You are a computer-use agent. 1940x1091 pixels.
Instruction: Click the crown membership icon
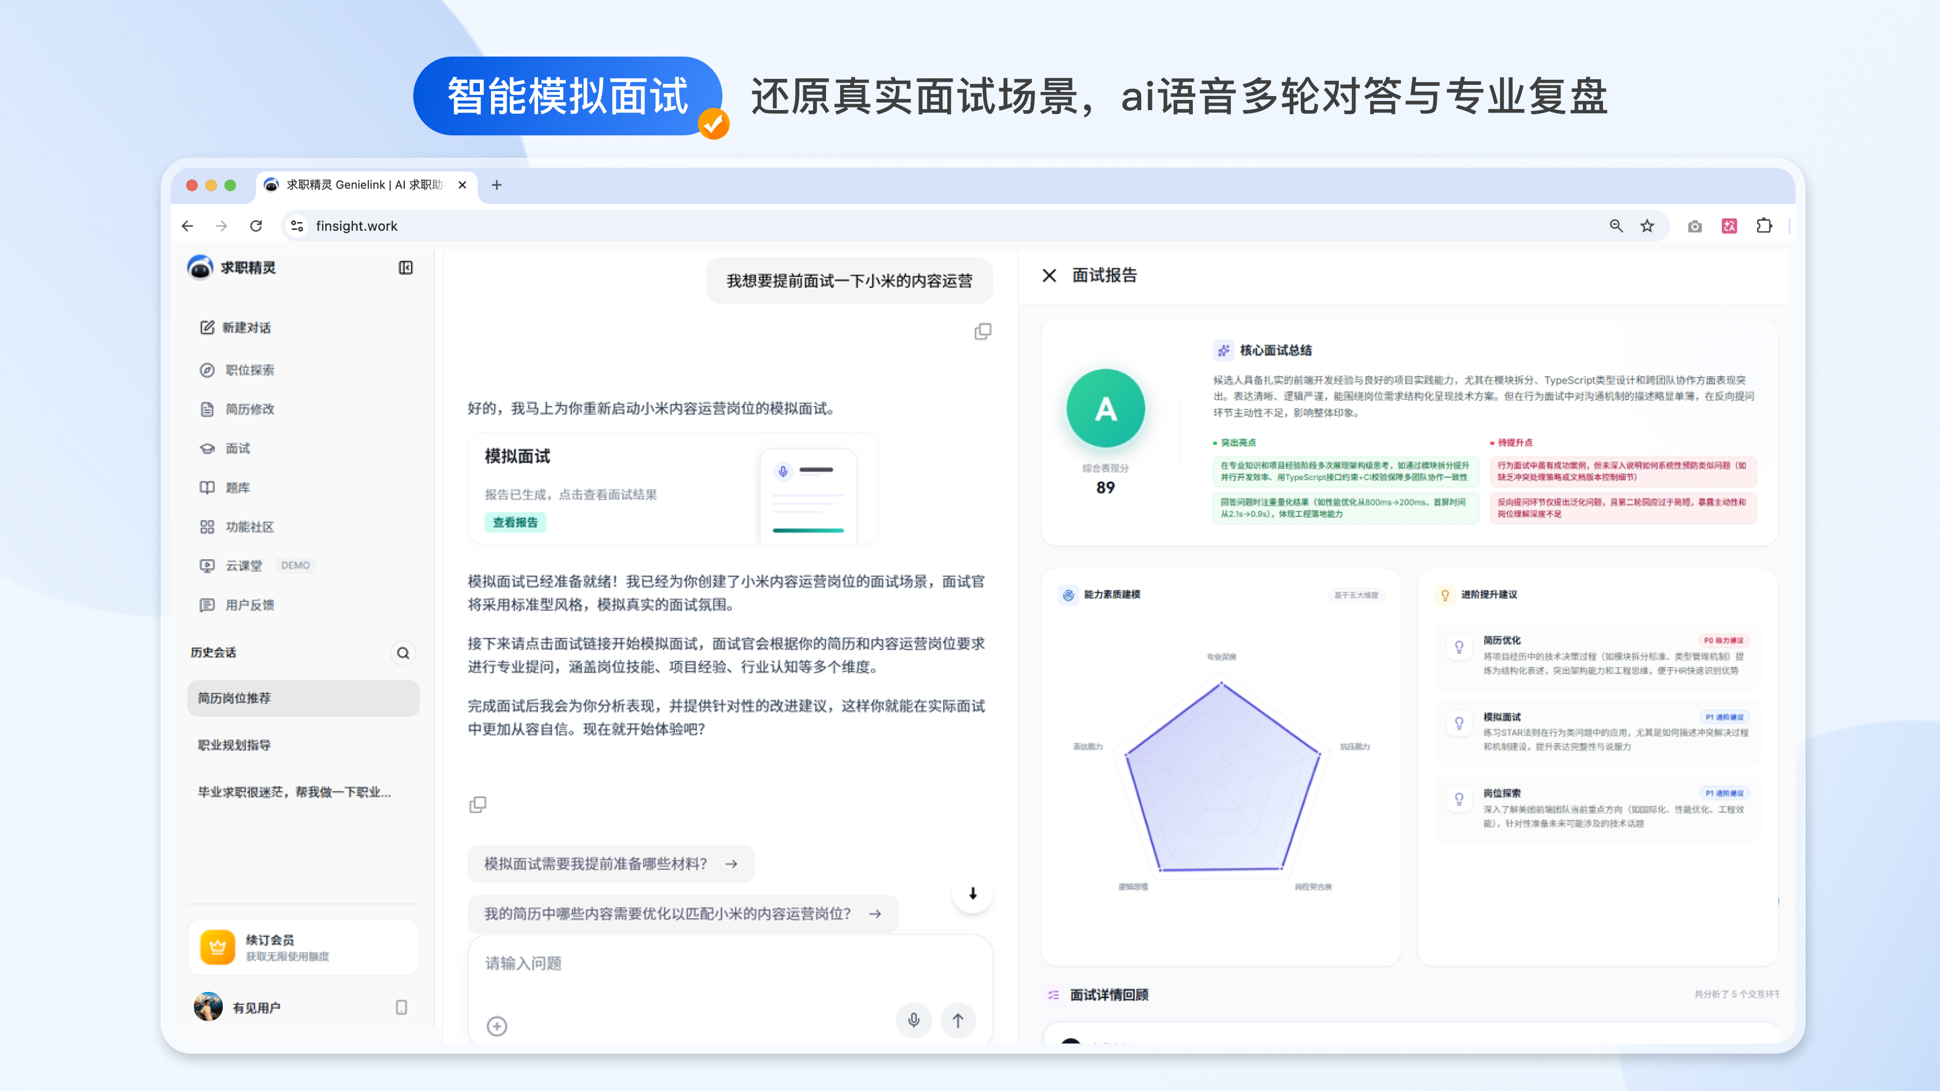pos(217,947)
